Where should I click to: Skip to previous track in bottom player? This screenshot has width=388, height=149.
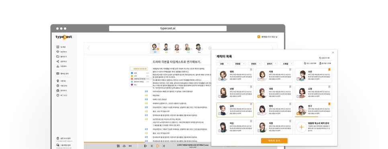pyautogui.click(x=152, y=146)
